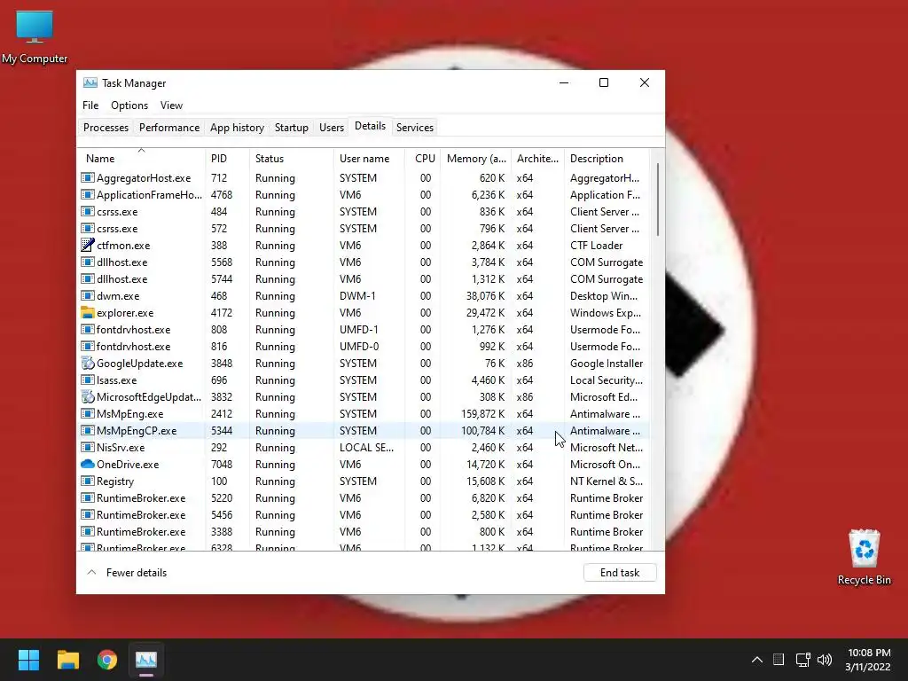Select fontdrvhost.exe row with PID 816
This screenshot has width=908, height=681.
tap(364, 347)
